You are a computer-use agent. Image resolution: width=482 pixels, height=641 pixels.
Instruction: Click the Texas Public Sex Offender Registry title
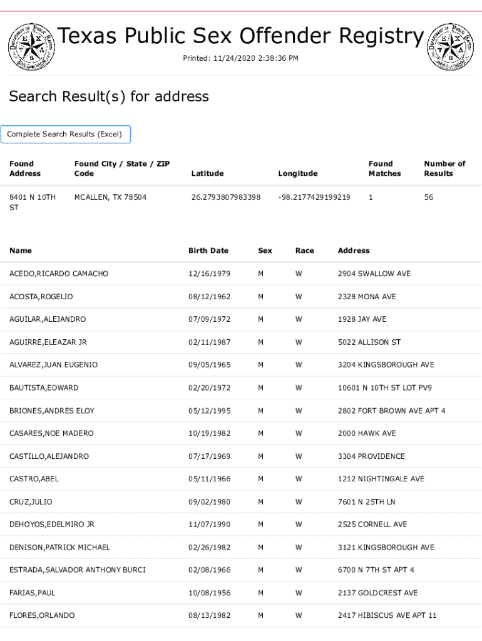click(x=240, y=36)
